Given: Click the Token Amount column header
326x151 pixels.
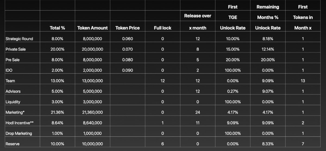Looking at the screenshot, I should pyautogui.click(x=92, y=28).
